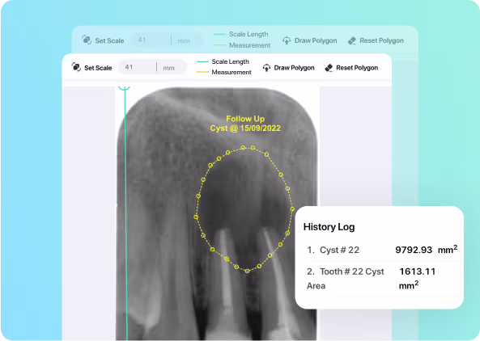Click the faded Reset Polygon eraser icon behind

[x=352, y=40]
